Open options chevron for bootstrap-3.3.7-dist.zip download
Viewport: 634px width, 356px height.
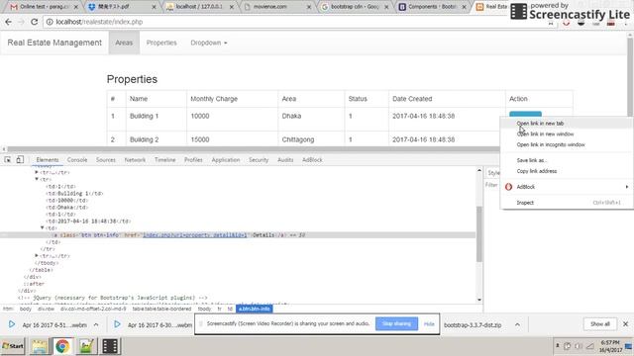coord(517,324)
